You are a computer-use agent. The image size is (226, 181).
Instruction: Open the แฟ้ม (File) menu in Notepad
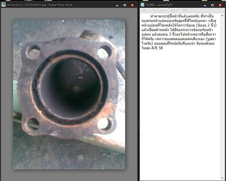pyautogui.click(x=144, y=10)
